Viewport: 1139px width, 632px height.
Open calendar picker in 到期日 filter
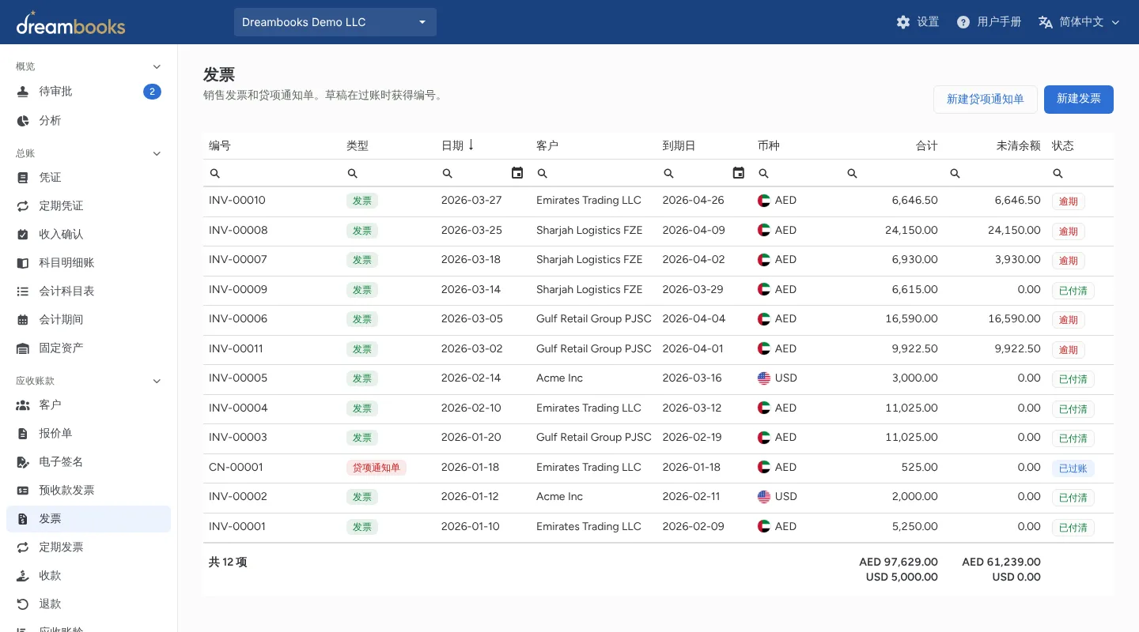(x=739, y=173)
